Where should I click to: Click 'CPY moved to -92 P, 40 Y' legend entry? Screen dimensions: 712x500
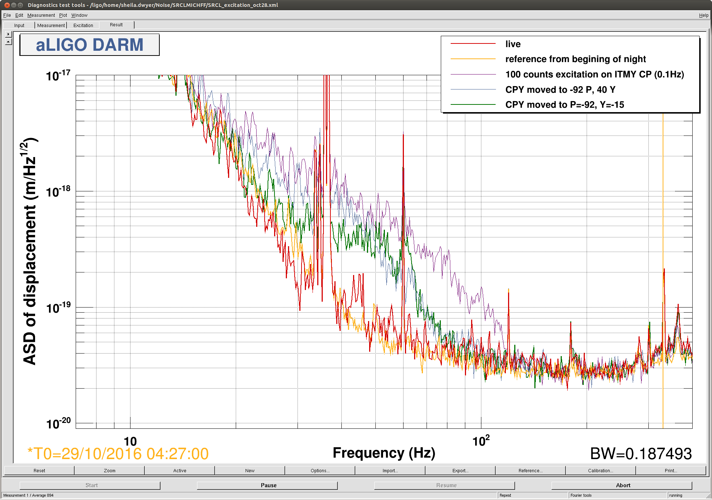click(x=560, y=89)
